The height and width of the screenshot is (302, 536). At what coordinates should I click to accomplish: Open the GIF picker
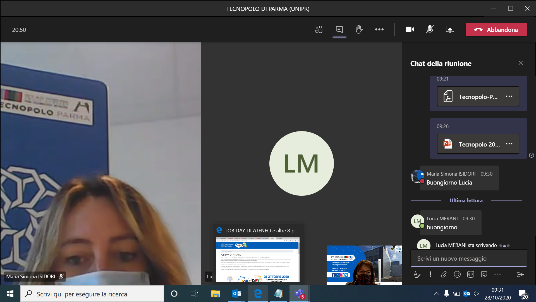[x=471, y=275]
